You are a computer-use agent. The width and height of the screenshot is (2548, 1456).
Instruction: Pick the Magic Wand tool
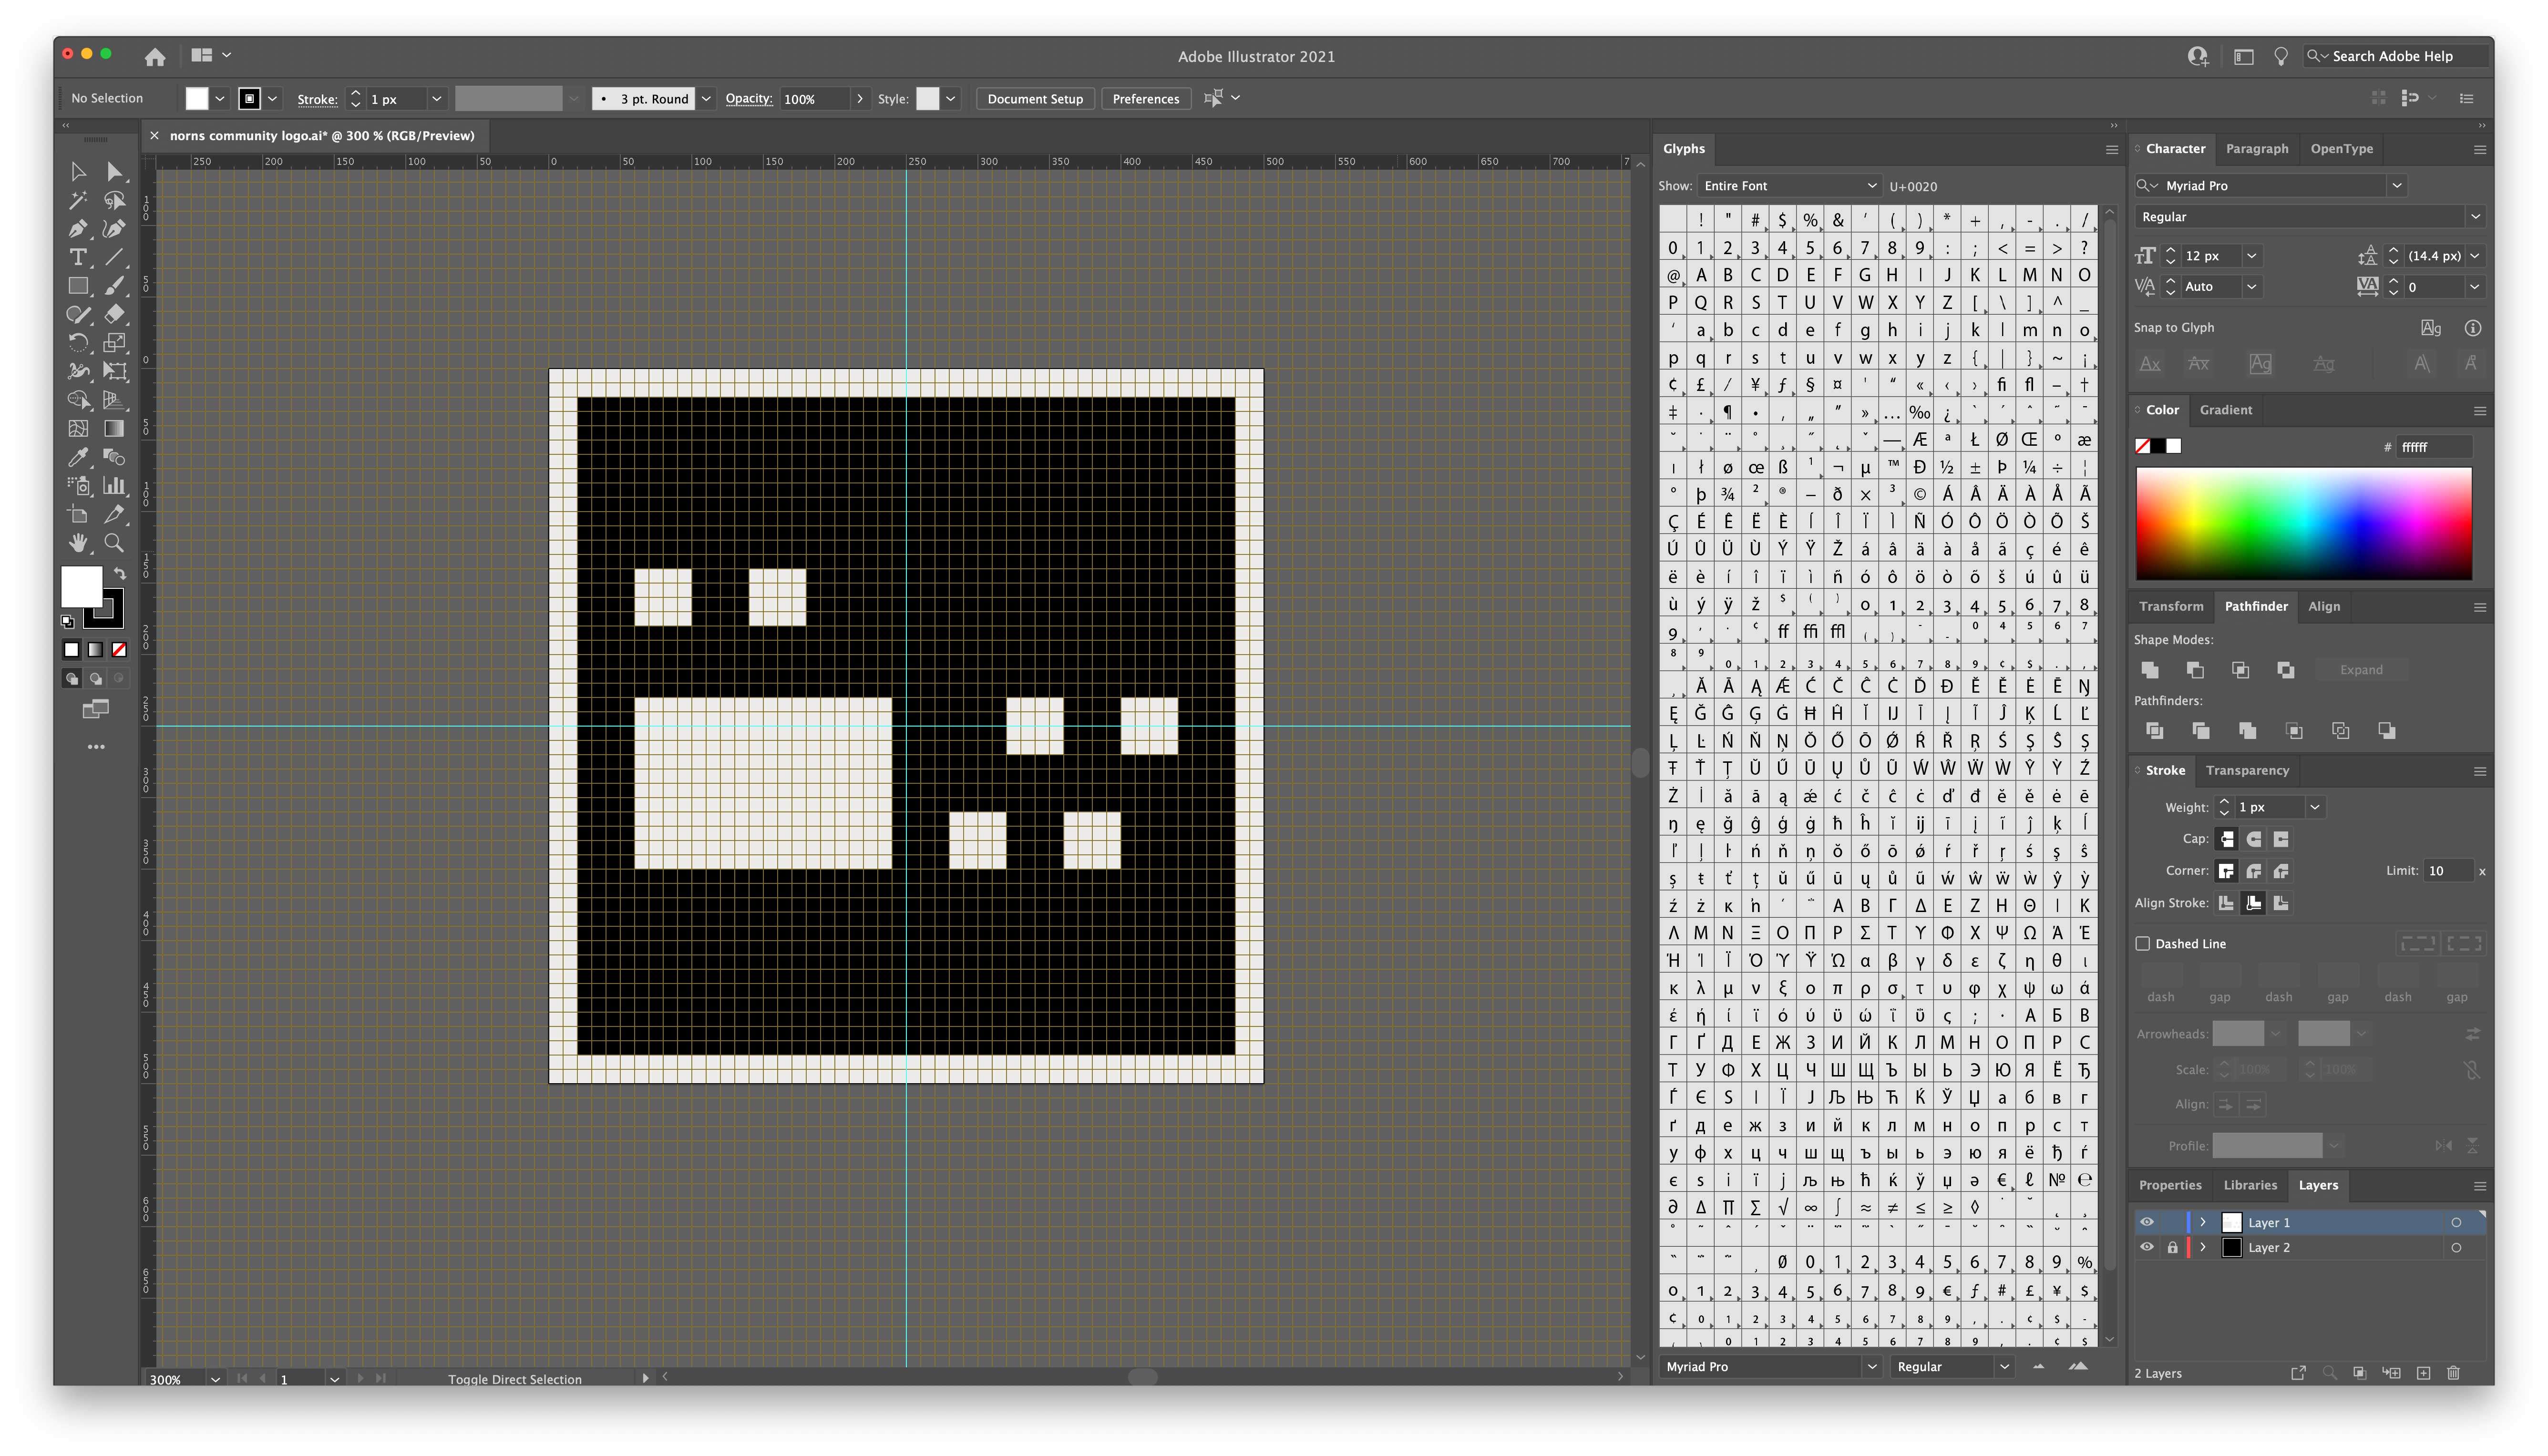78,200
